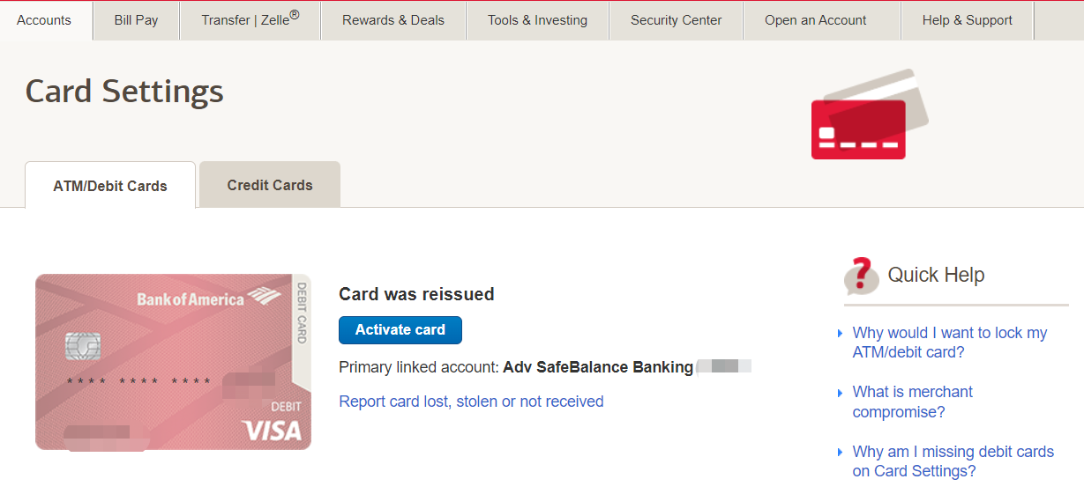This screenshot has height=494, width=1084.
Task: Open the Security Center menu
Action: point(676,20)
